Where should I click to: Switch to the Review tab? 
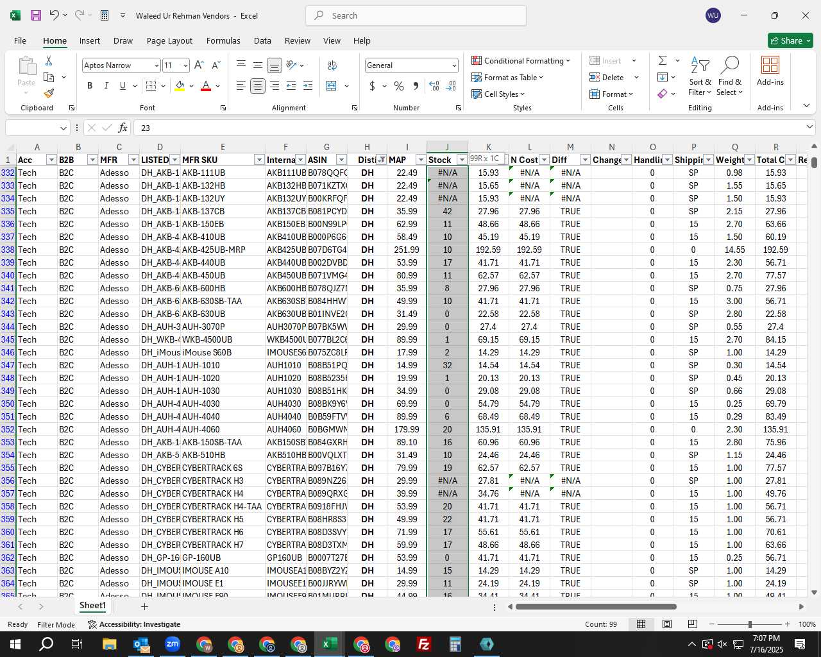coord(298,40)
